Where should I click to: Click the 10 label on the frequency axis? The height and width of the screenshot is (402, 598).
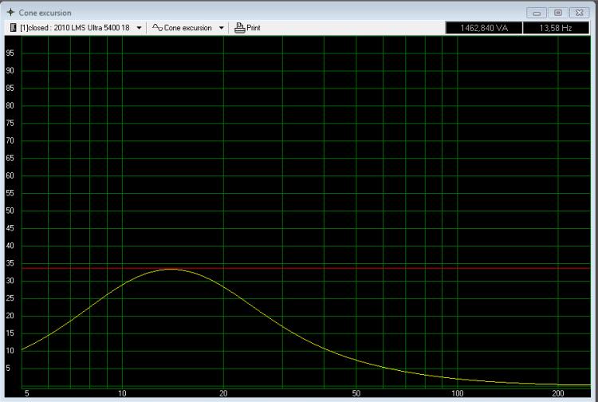tap(122, 394)
